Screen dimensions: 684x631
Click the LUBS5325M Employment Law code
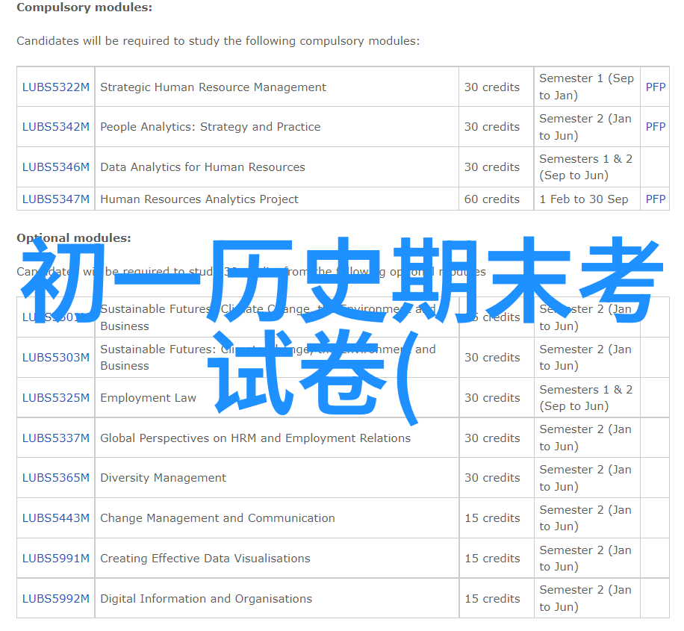coord(55,398)
